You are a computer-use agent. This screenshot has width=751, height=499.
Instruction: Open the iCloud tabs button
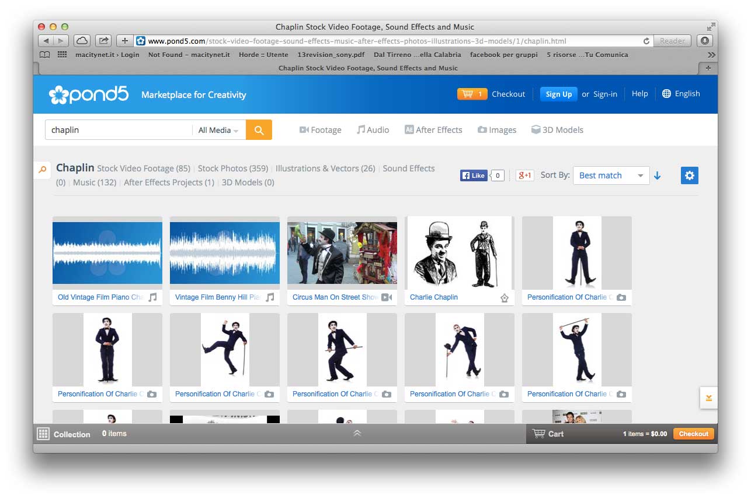coord(82,41)
